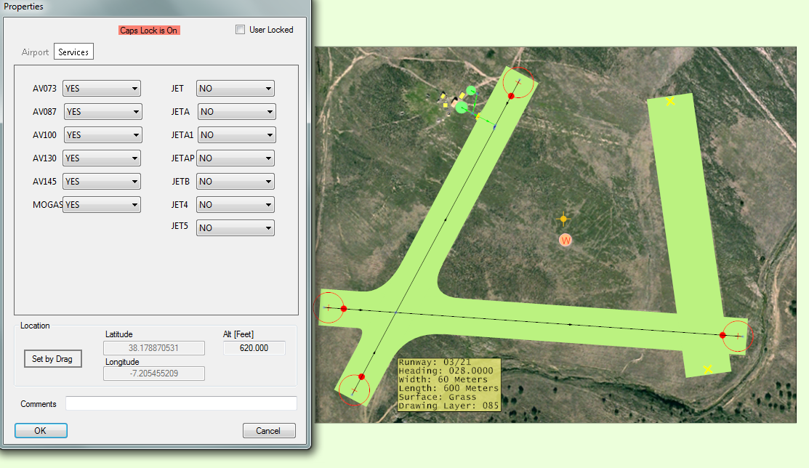Click the orange W windsock marker
The image size is (809, 468).
click(566, 240)
